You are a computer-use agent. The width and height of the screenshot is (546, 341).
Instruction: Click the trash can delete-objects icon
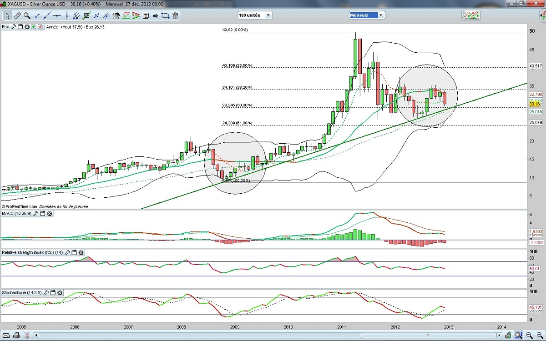175,15
